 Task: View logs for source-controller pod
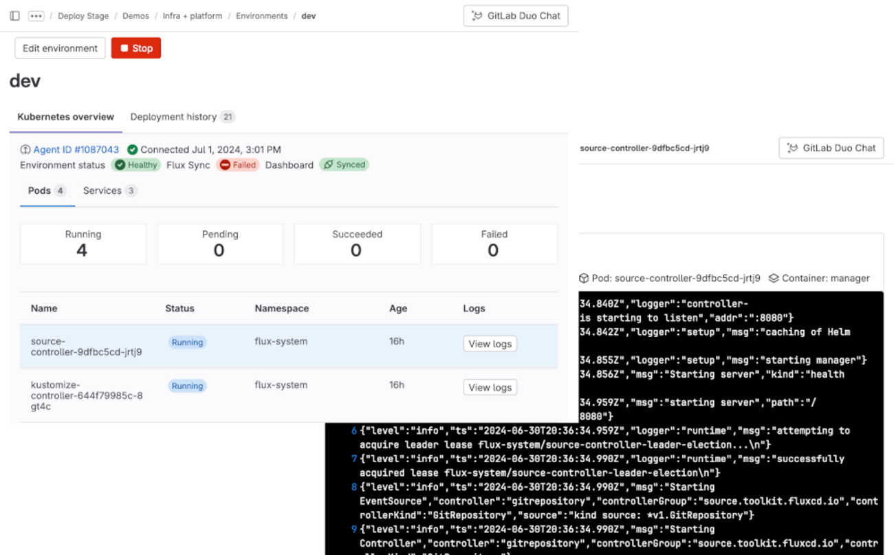point(490,344)
